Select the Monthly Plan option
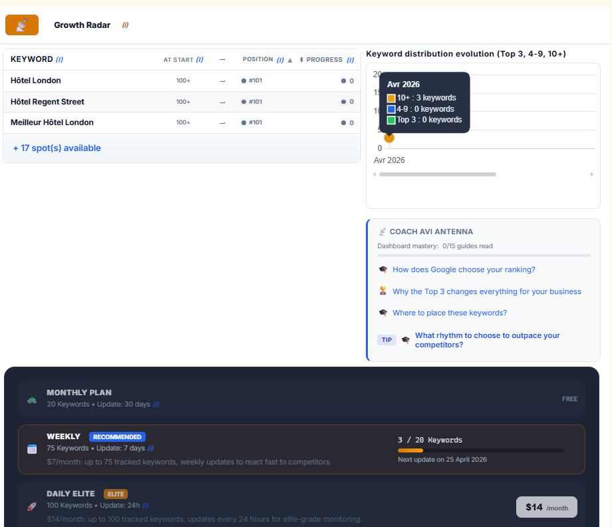 coord(301,399)
